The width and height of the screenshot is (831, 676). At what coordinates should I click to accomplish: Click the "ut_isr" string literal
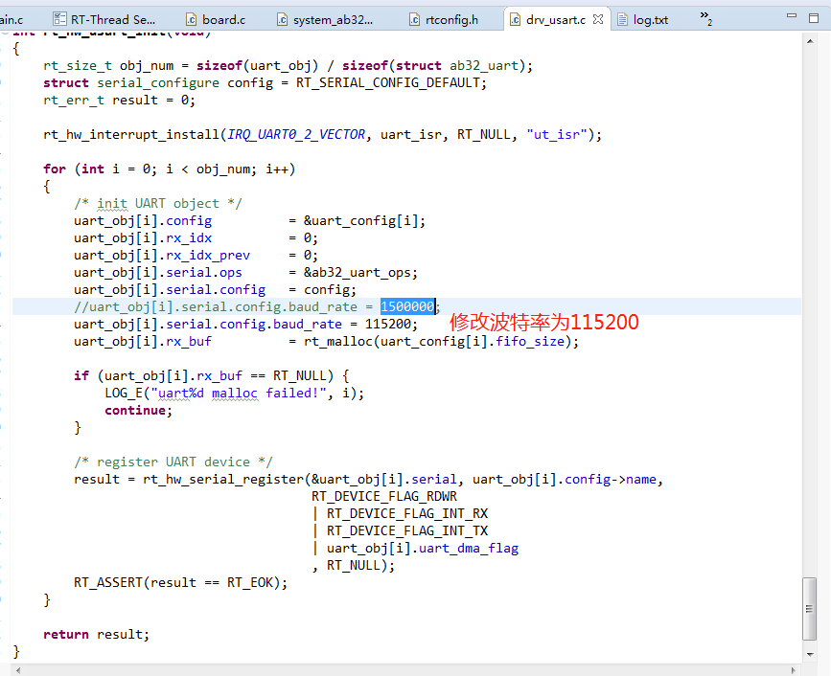point(557,134)
